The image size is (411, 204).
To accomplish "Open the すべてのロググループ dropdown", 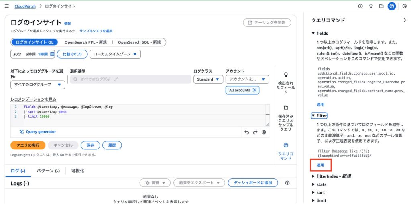I will tap(38, 85).
